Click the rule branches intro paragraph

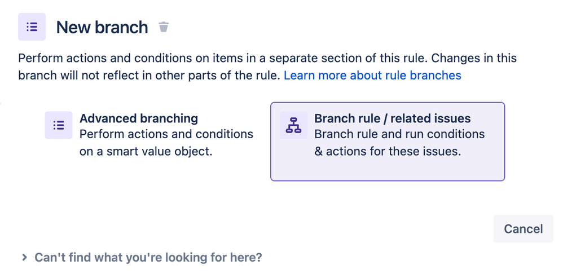(267, 67)
